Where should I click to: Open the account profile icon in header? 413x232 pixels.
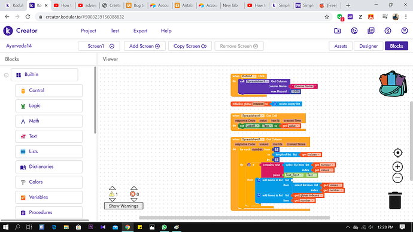point(405,30)
